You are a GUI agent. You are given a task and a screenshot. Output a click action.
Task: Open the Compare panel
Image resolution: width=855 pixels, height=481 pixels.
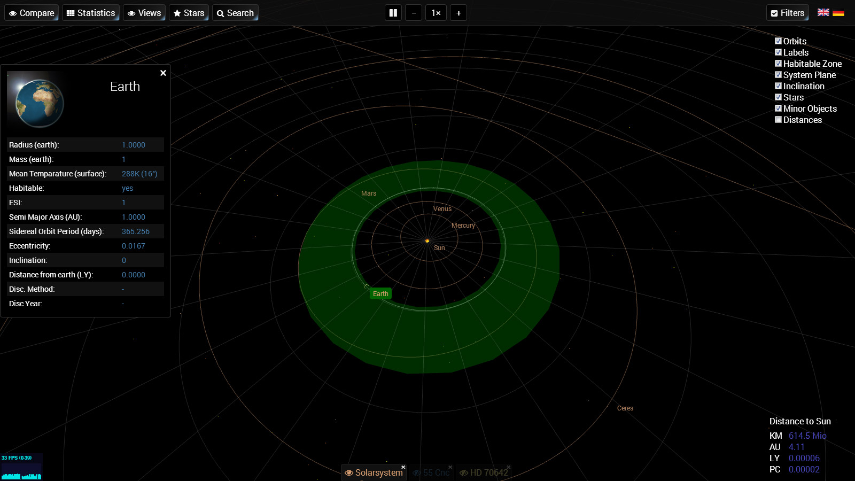point(32,13)
